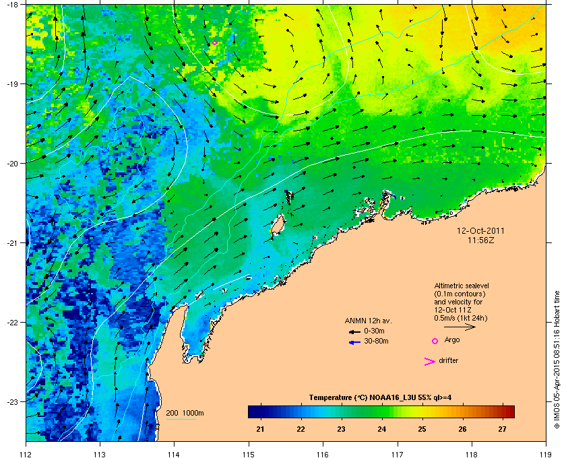
Task: Click the '-19' latitude axis label
Action: click(12, 84)
